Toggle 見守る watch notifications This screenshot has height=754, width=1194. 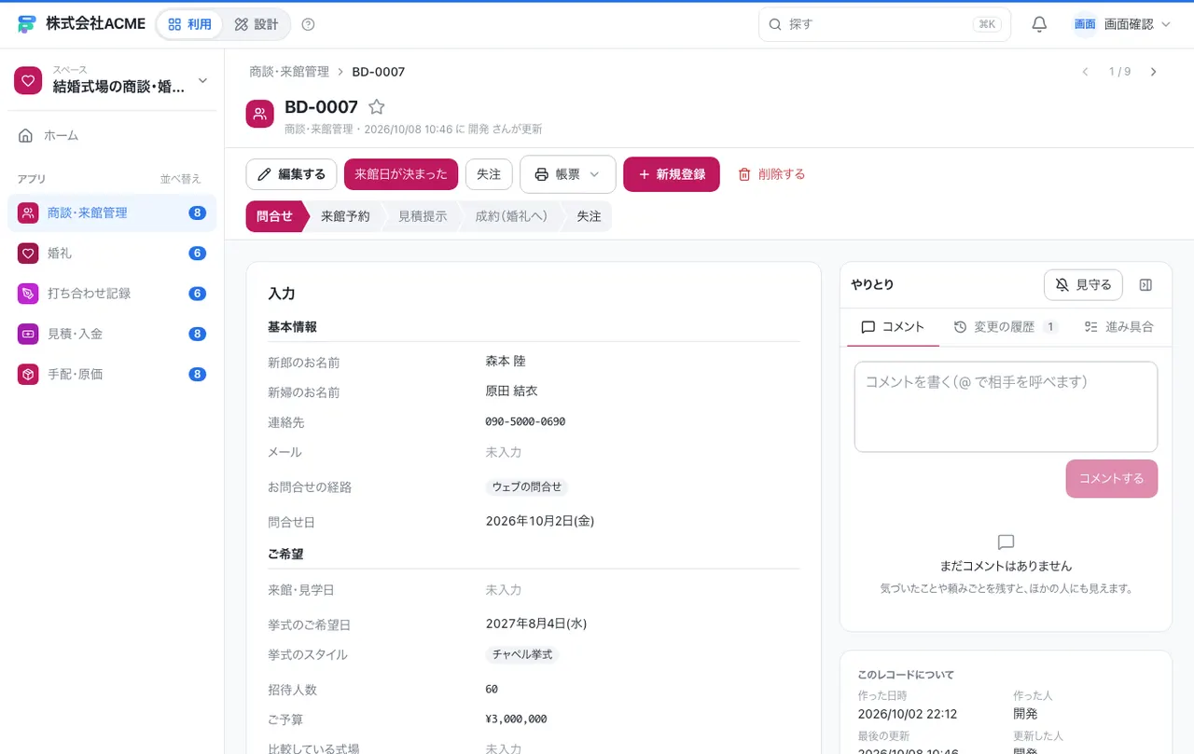(x=1083, y=285)
